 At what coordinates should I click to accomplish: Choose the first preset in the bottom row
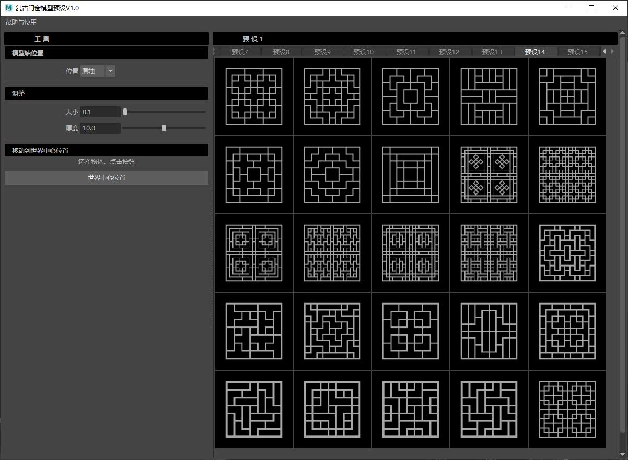click(254, 409)
